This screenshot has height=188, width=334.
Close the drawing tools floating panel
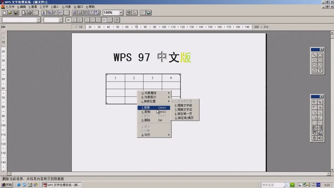click(x=321, y=49)
